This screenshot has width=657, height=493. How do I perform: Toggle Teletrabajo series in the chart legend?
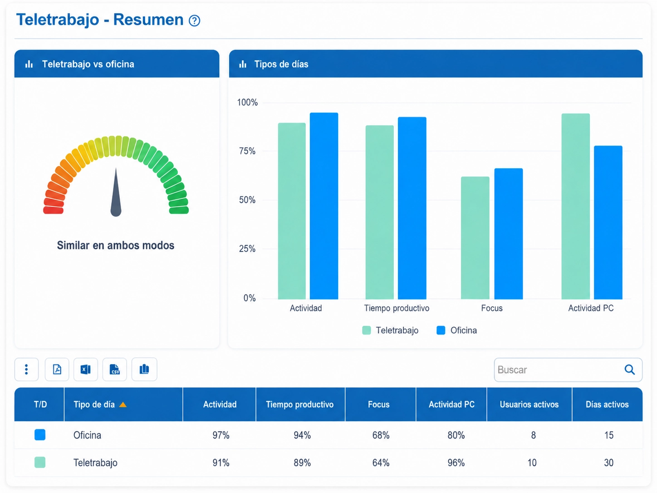pos(390,330)
